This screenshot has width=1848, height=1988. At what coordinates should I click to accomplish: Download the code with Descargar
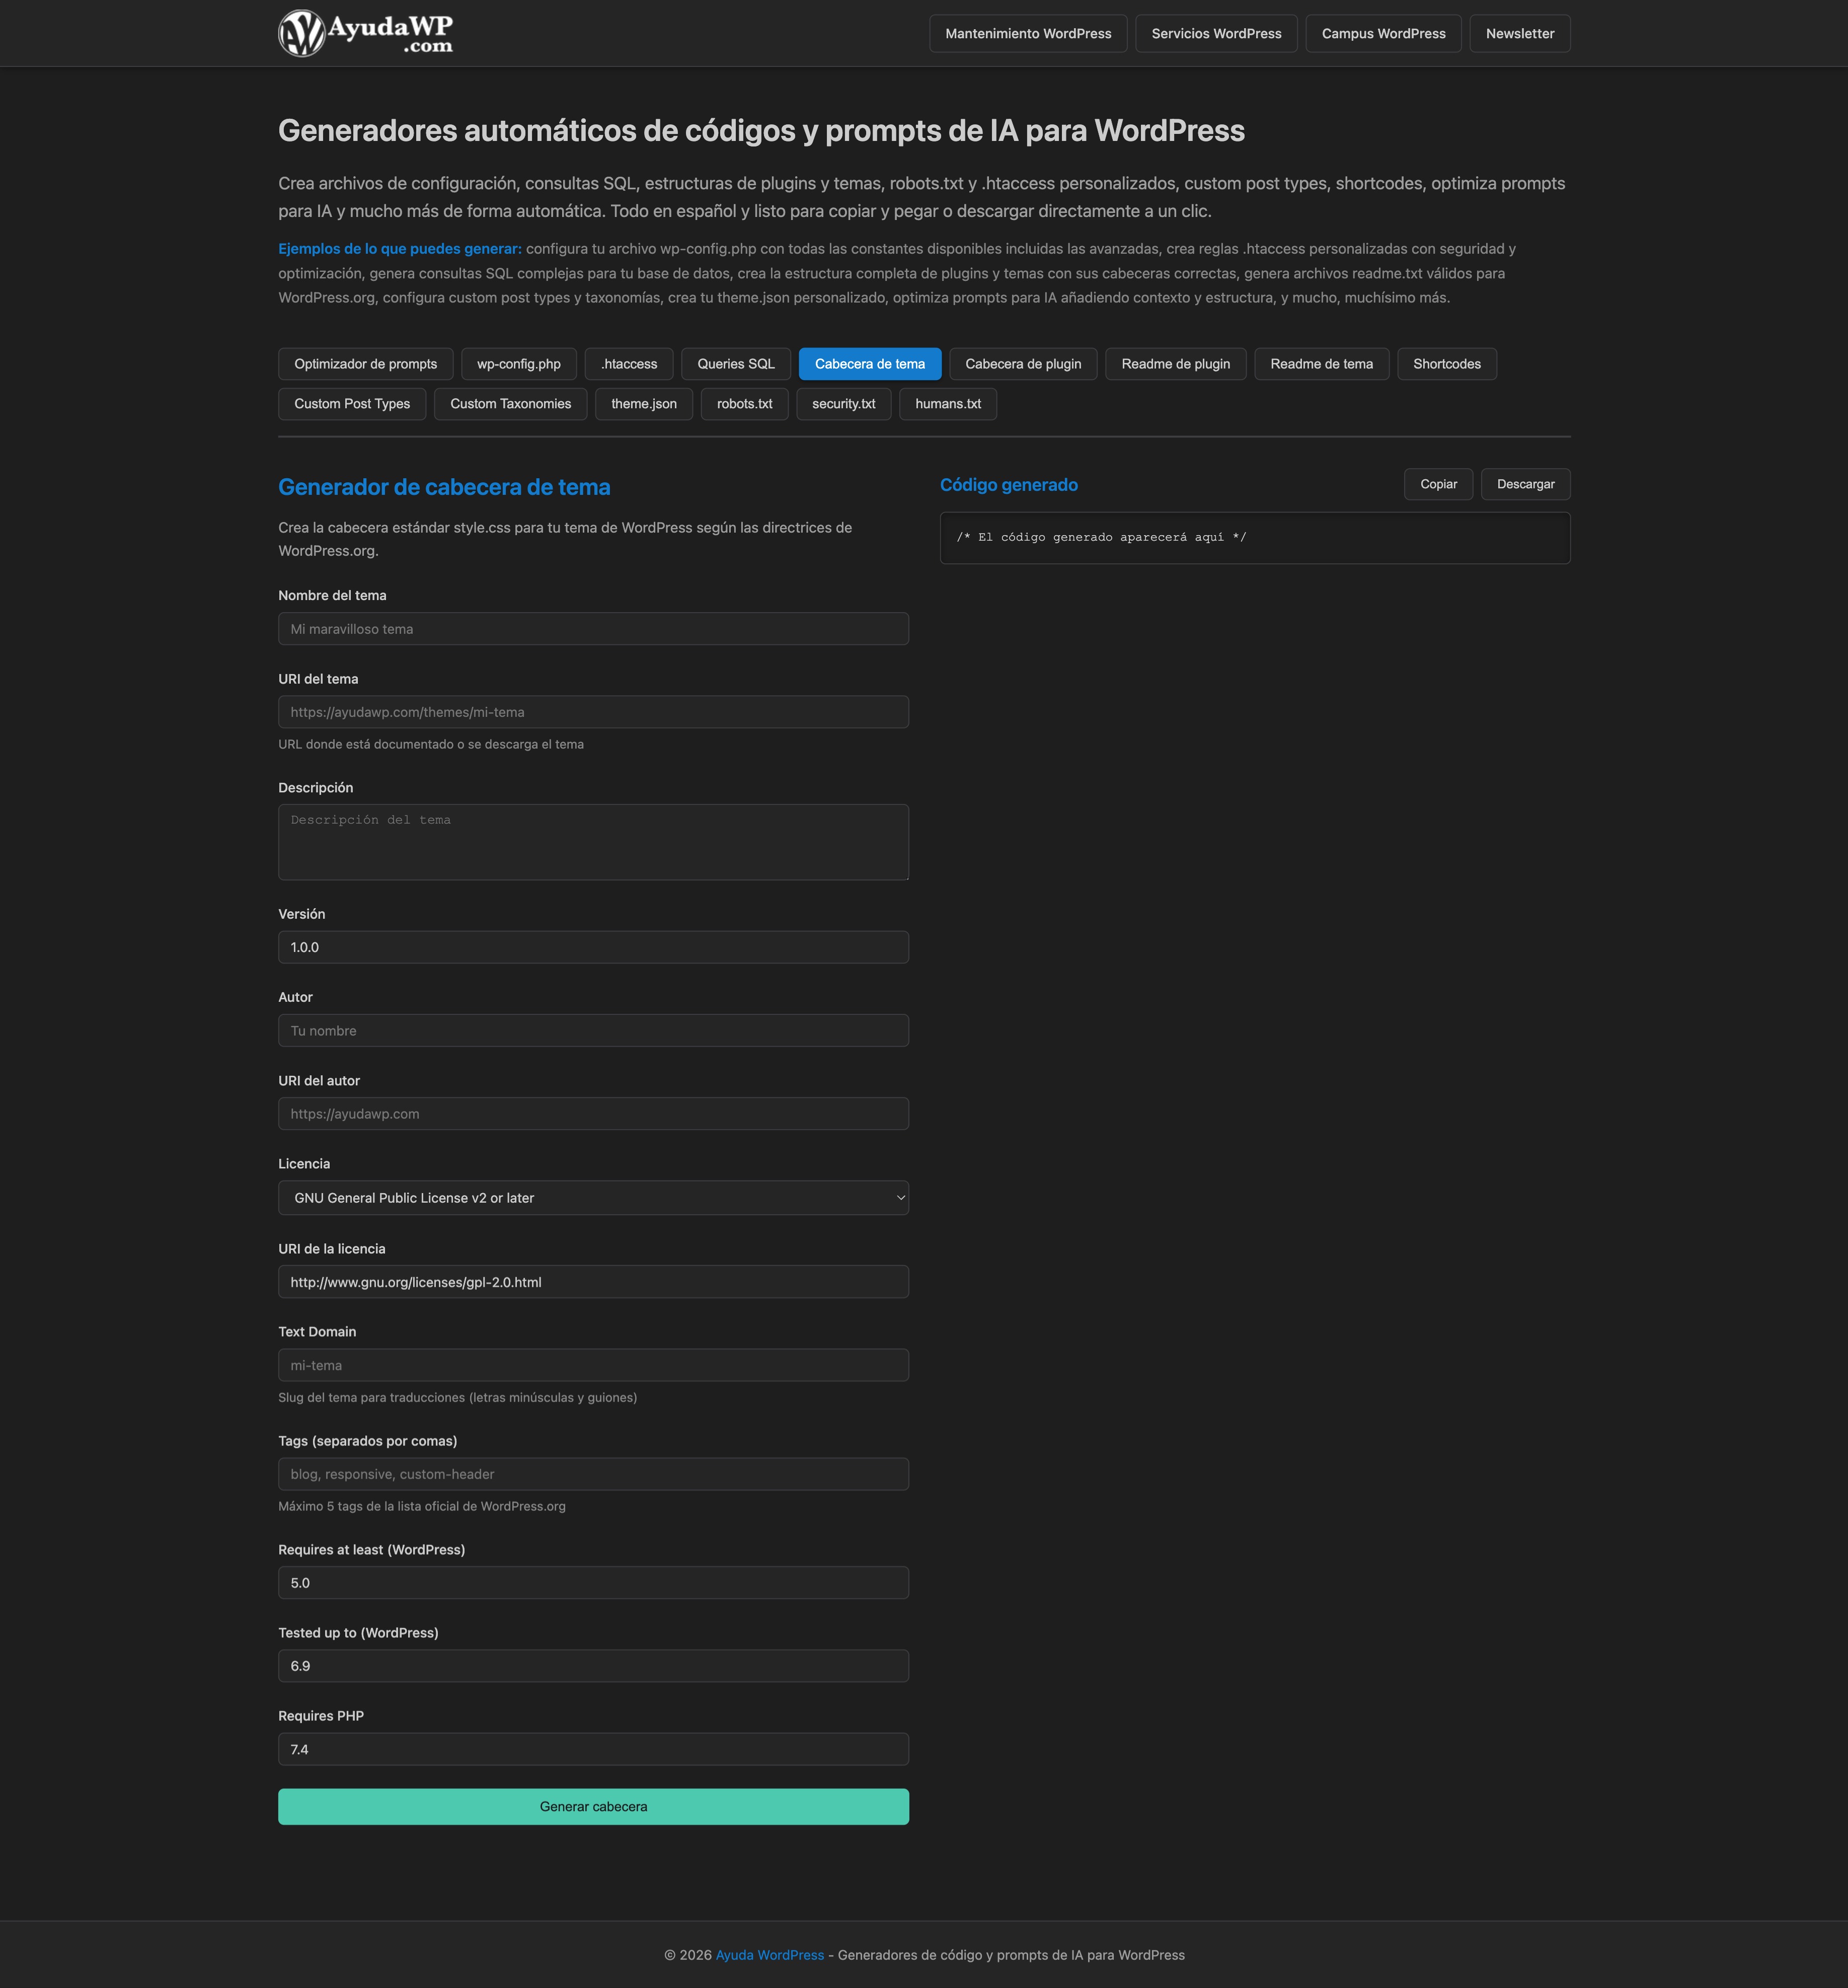point(1524,484)
